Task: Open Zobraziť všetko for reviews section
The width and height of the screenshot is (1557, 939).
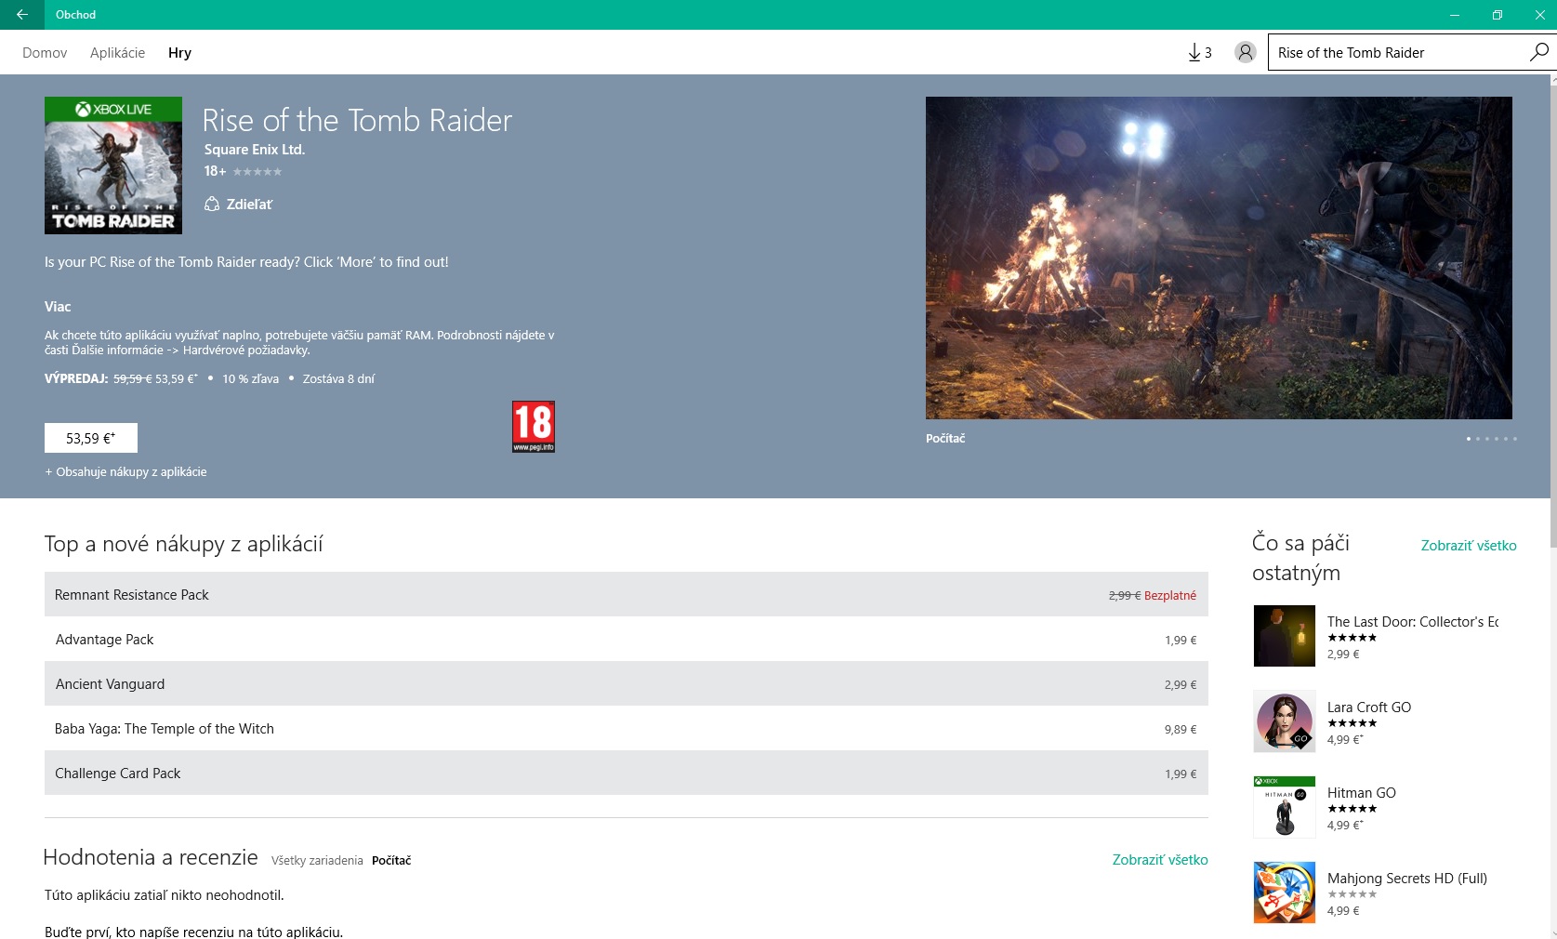Action: (1160, 860)
